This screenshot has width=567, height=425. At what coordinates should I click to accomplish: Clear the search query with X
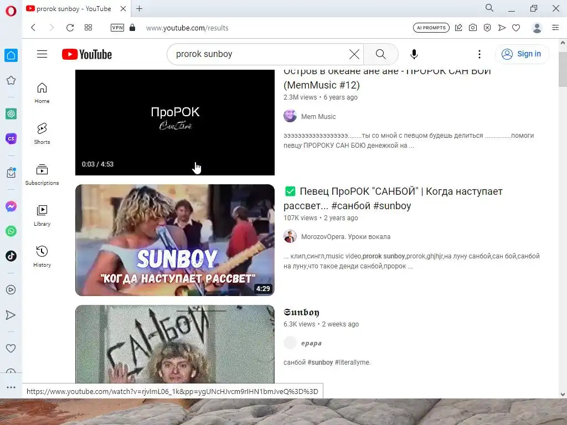pyautogui.click(x=354, y=54)
